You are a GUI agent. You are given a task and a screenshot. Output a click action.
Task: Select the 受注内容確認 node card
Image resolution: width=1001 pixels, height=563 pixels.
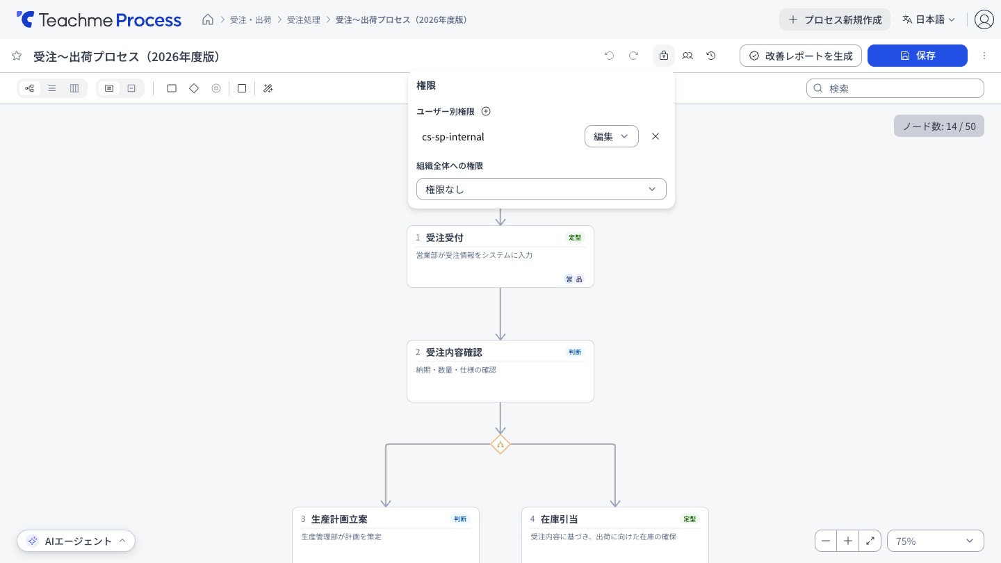click(500, 371)
